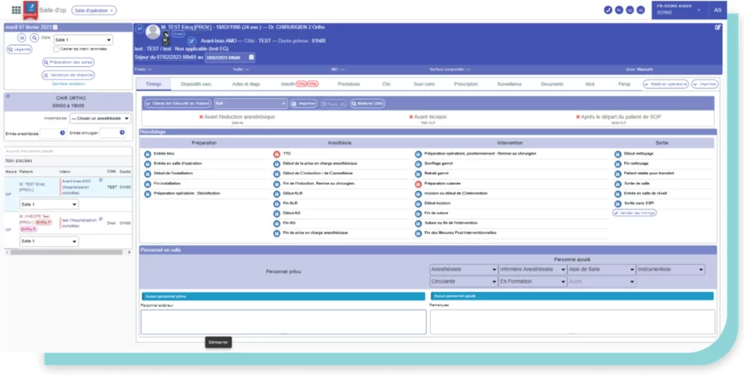Click the 'Gonflage garrot' timing icon
This screenshot has width=744, height=375.
pyautogui.click(x=418, y=164)
